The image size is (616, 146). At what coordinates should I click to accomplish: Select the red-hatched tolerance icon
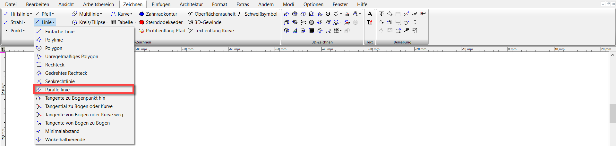(423, 14)
